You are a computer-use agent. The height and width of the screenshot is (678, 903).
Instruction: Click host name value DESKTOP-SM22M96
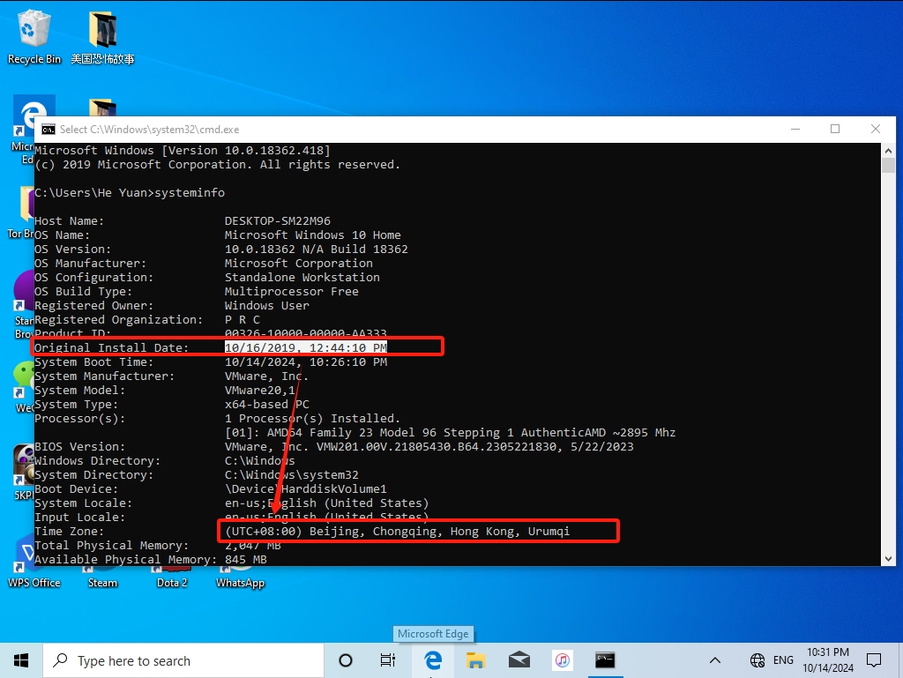(x=278, y=221)
